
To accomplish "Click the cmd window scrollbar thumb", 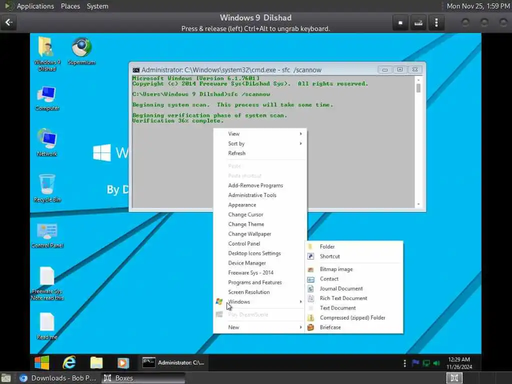I will [x=418, y=88].
